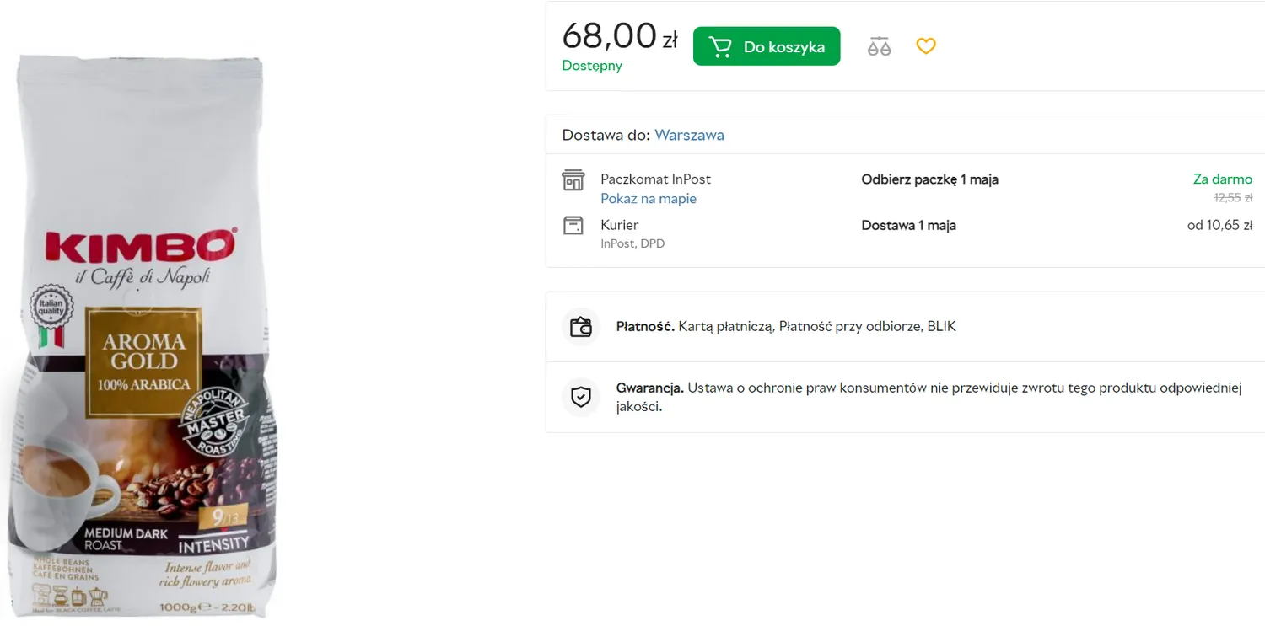Click the Za darmo delivery price
Viewport: 1265px width, 626px height.
point(1223,179)
